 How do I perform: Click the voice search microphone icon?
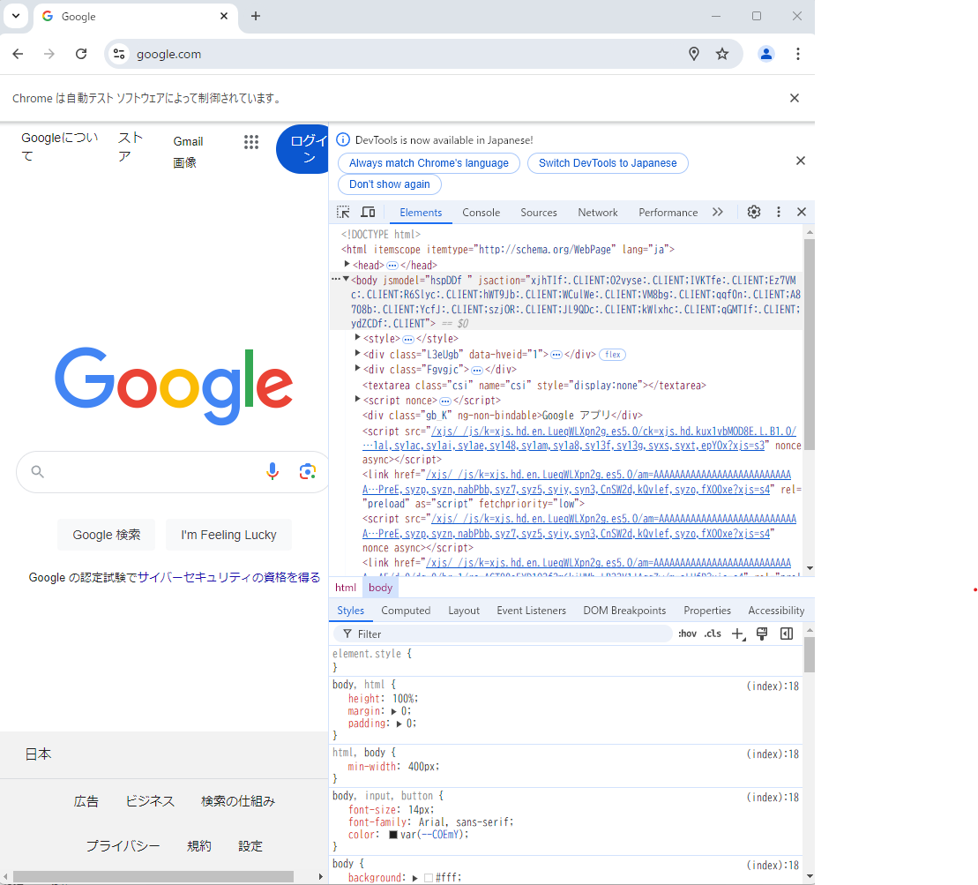click(272, 471)
